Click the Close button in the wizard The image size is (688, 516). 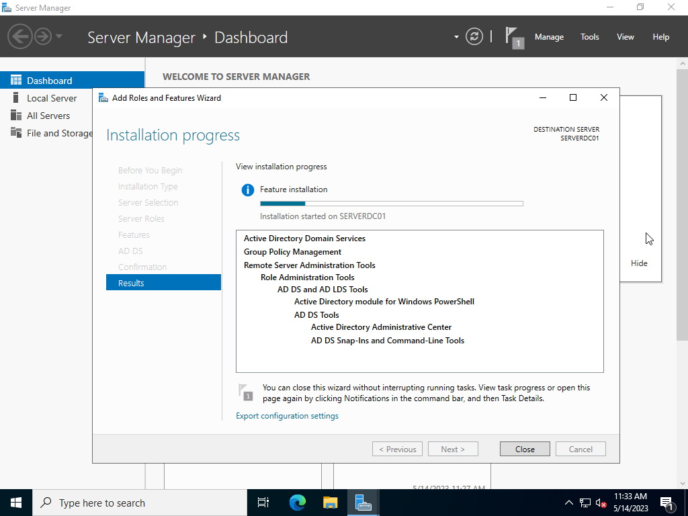tap(525, 449)
